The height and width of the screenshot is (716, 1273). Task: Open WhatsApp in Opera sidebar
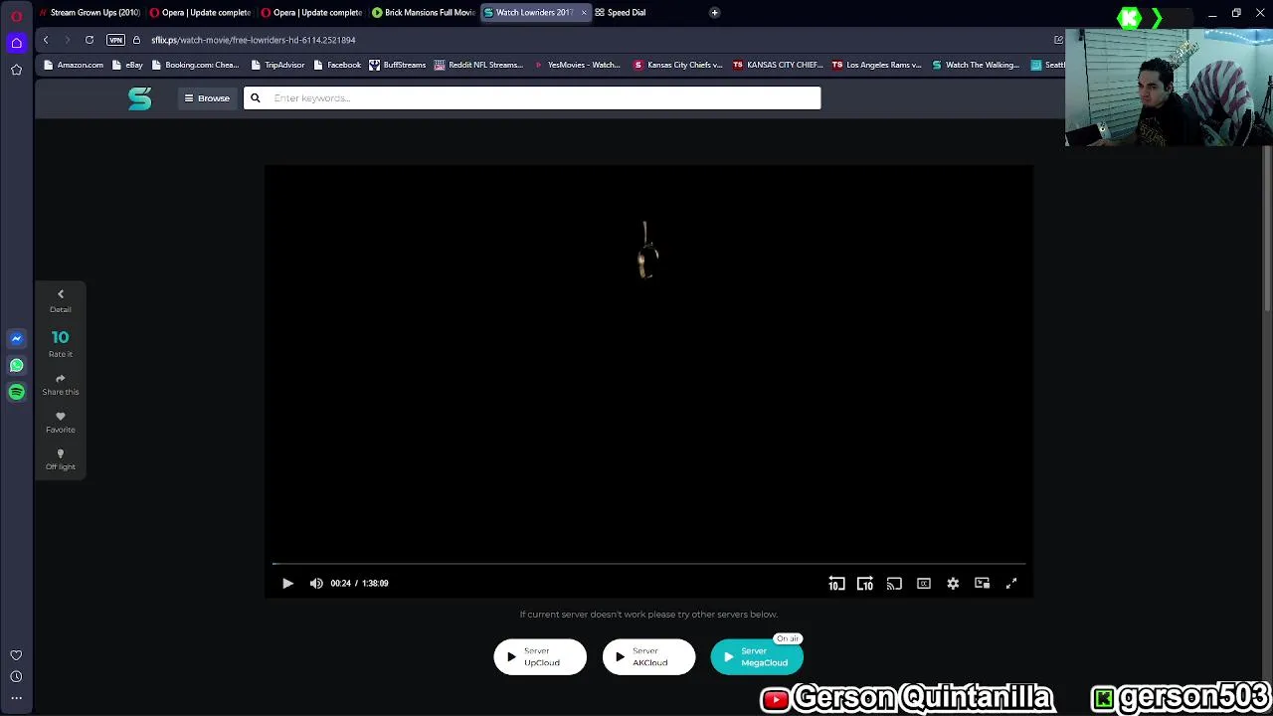16,365
